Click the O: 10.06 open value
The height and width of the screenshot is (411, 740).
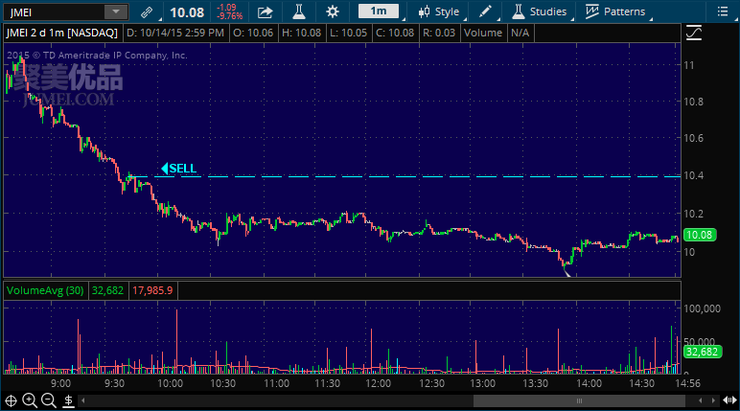[253, 33]
